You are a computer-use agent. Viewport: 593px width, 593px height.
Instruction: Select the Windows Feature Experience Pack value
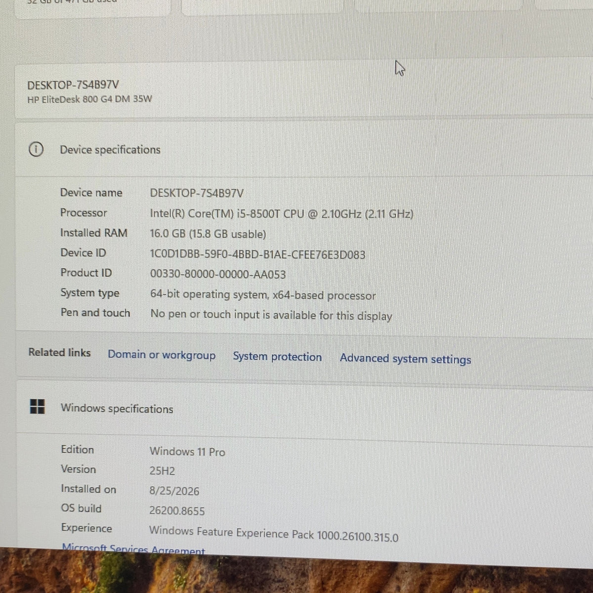274,534
